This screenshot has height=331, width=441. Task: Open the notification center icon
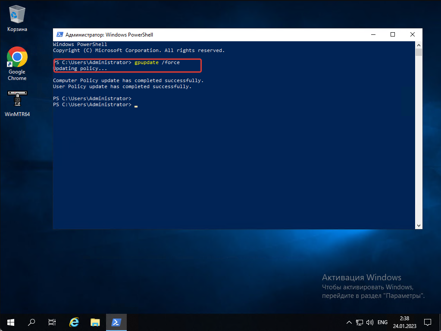pyautogui.click(x=428, y=322)
